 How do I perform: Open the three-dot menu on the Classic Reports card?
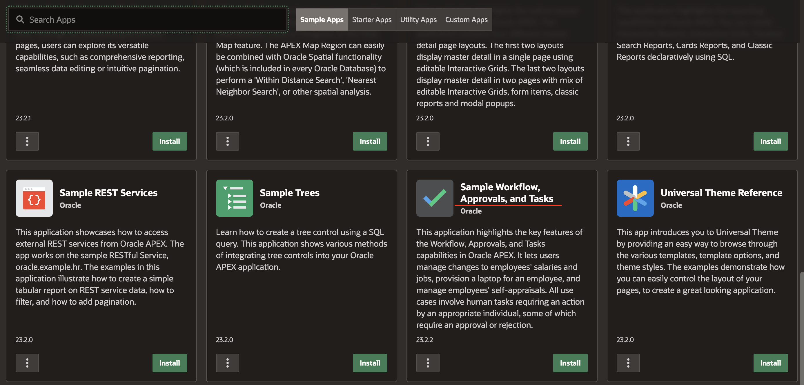628,141
